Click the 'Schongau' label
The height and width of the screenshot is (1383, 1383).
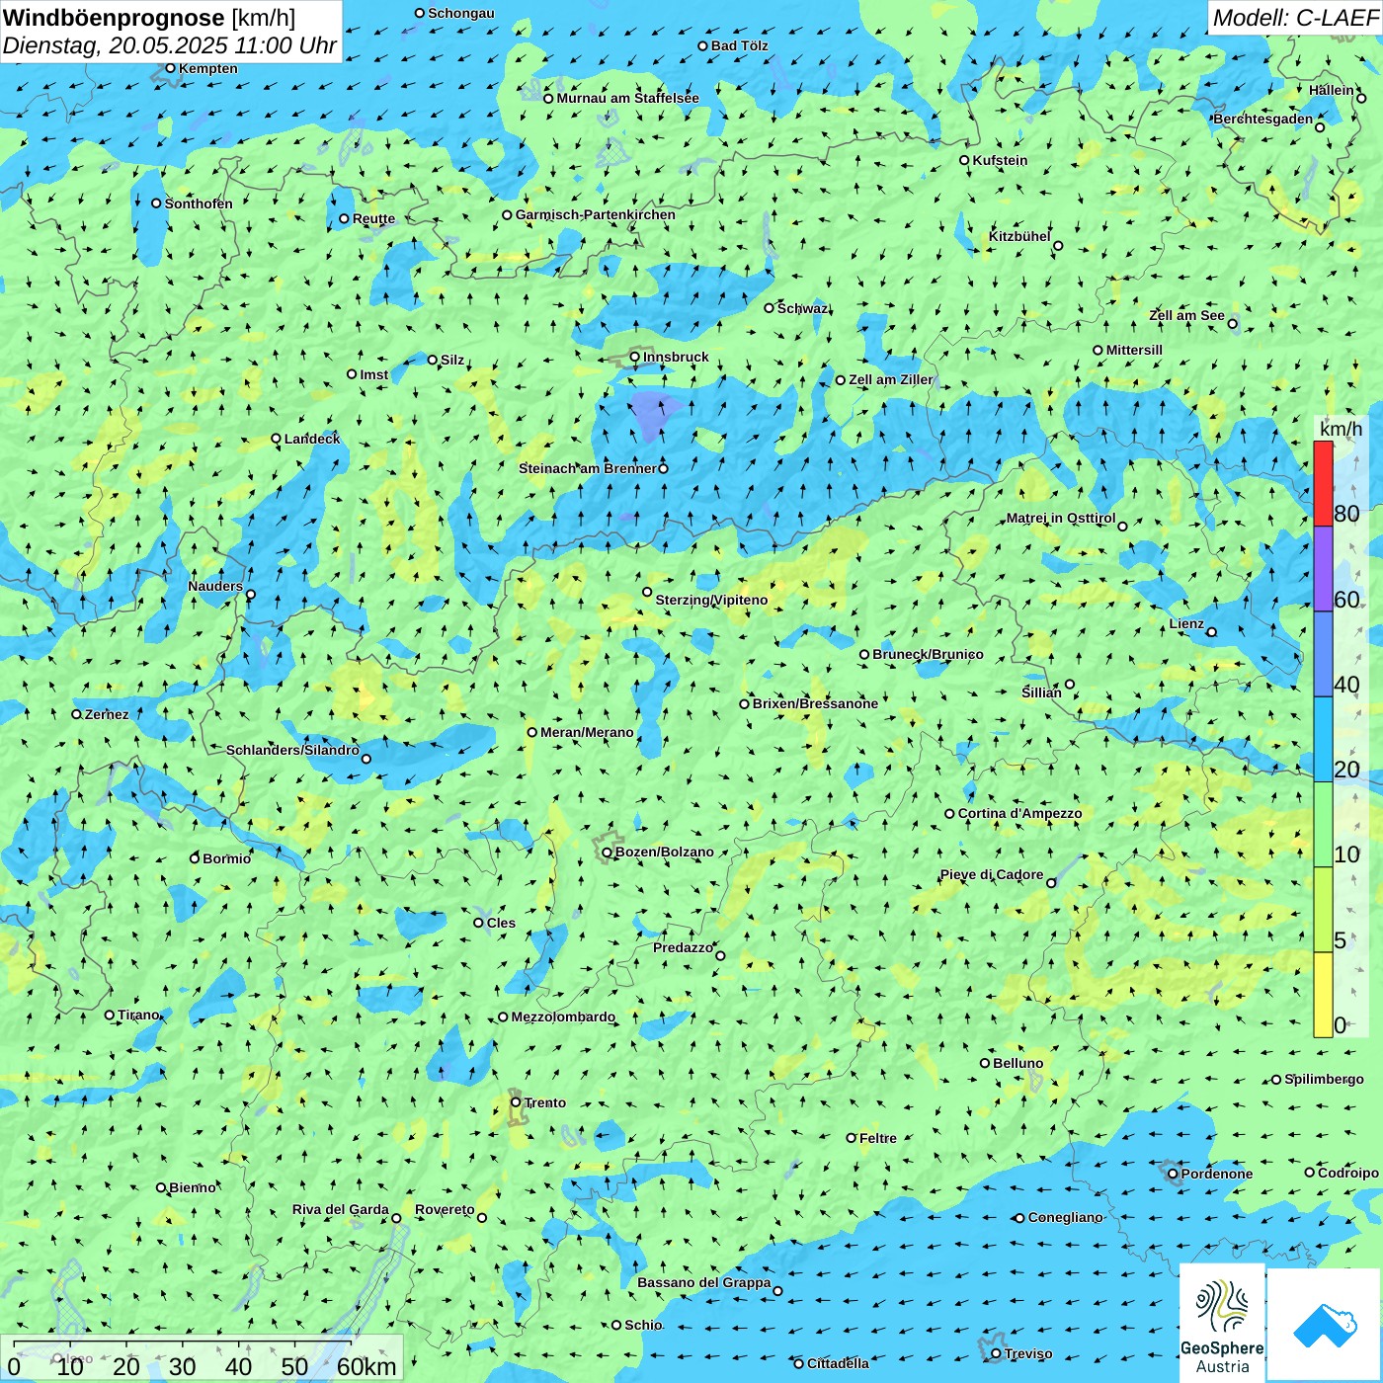461,13
